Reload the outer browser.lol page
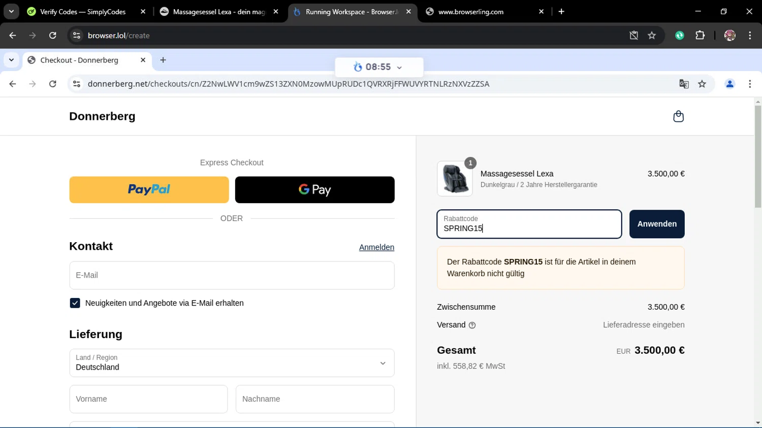Image resolution: width=762 pixels, height=428 pixels. 53,36
